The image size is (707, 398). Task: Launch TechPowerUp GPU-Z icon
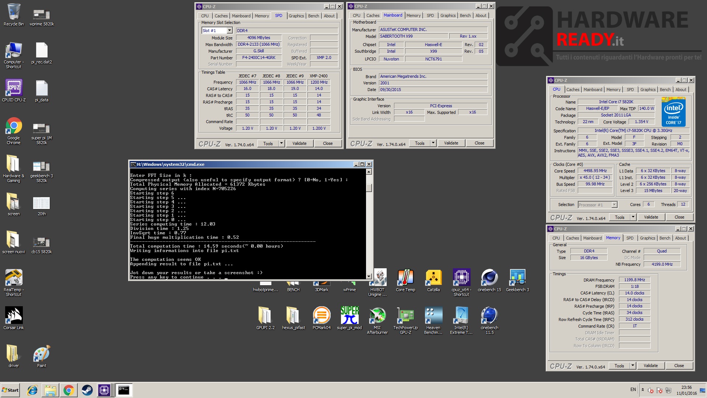tap(405, 321)
